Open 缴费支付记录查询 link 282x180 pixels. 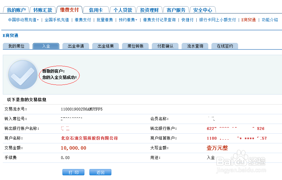[x=159, y=20]
